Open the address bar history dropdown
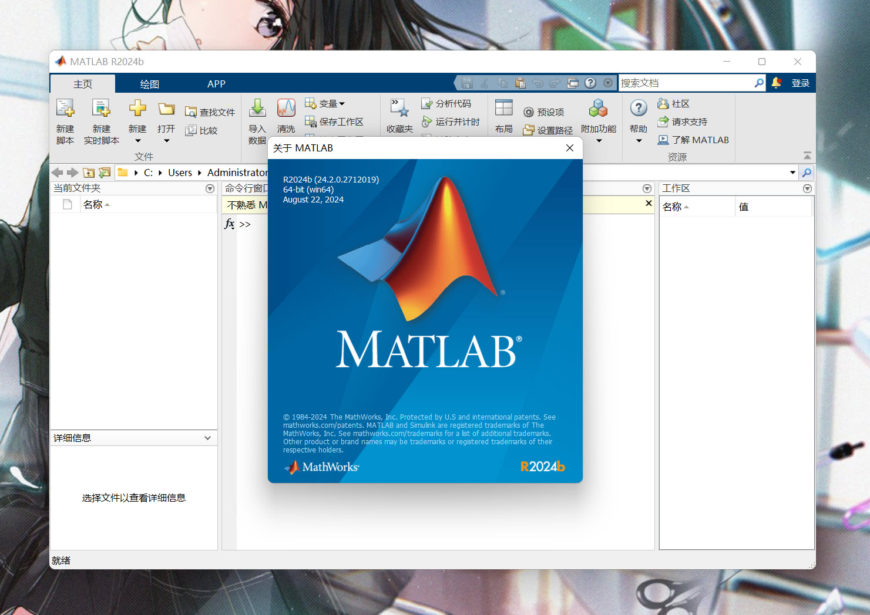870x615 pixels. pos(792,173)
